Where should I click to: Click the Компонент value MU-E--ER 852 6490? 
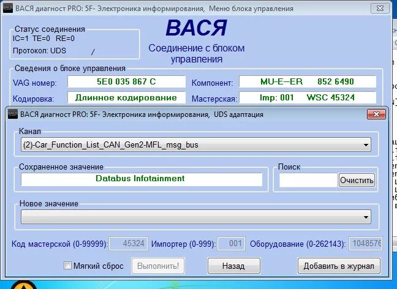[x=308, y=81]
